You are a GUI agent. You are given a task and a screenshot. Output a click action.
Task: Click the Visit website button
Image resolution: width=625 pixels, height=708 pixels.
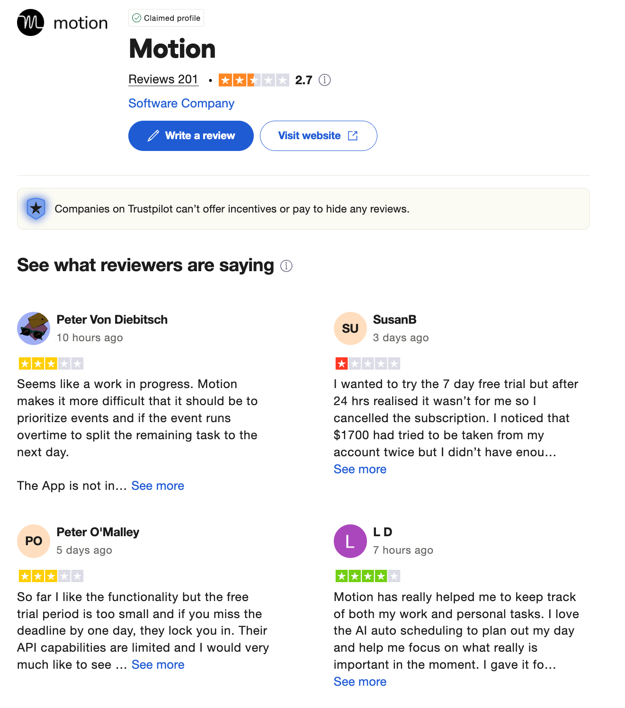[x=319, y=136]
